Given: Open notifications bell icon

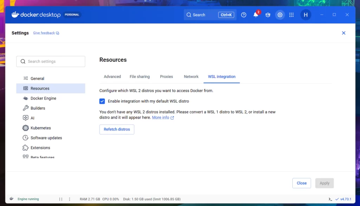Looking at the screenshot, I should (256, 15).
